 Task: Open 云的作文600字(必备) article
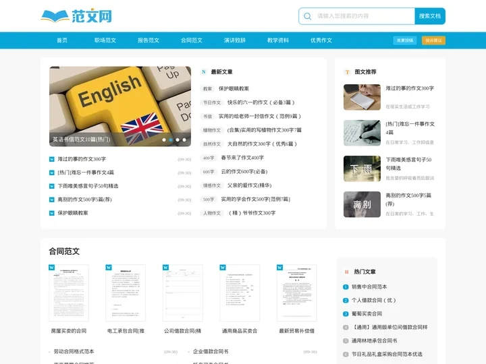tap(244, 171)
